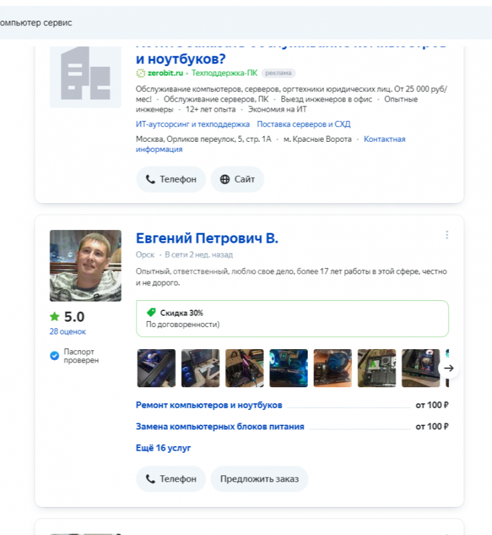492x535 pixels.
Task: Expand 'Ещё 16 услуг' services list
Action: click(x=163, y=448)
